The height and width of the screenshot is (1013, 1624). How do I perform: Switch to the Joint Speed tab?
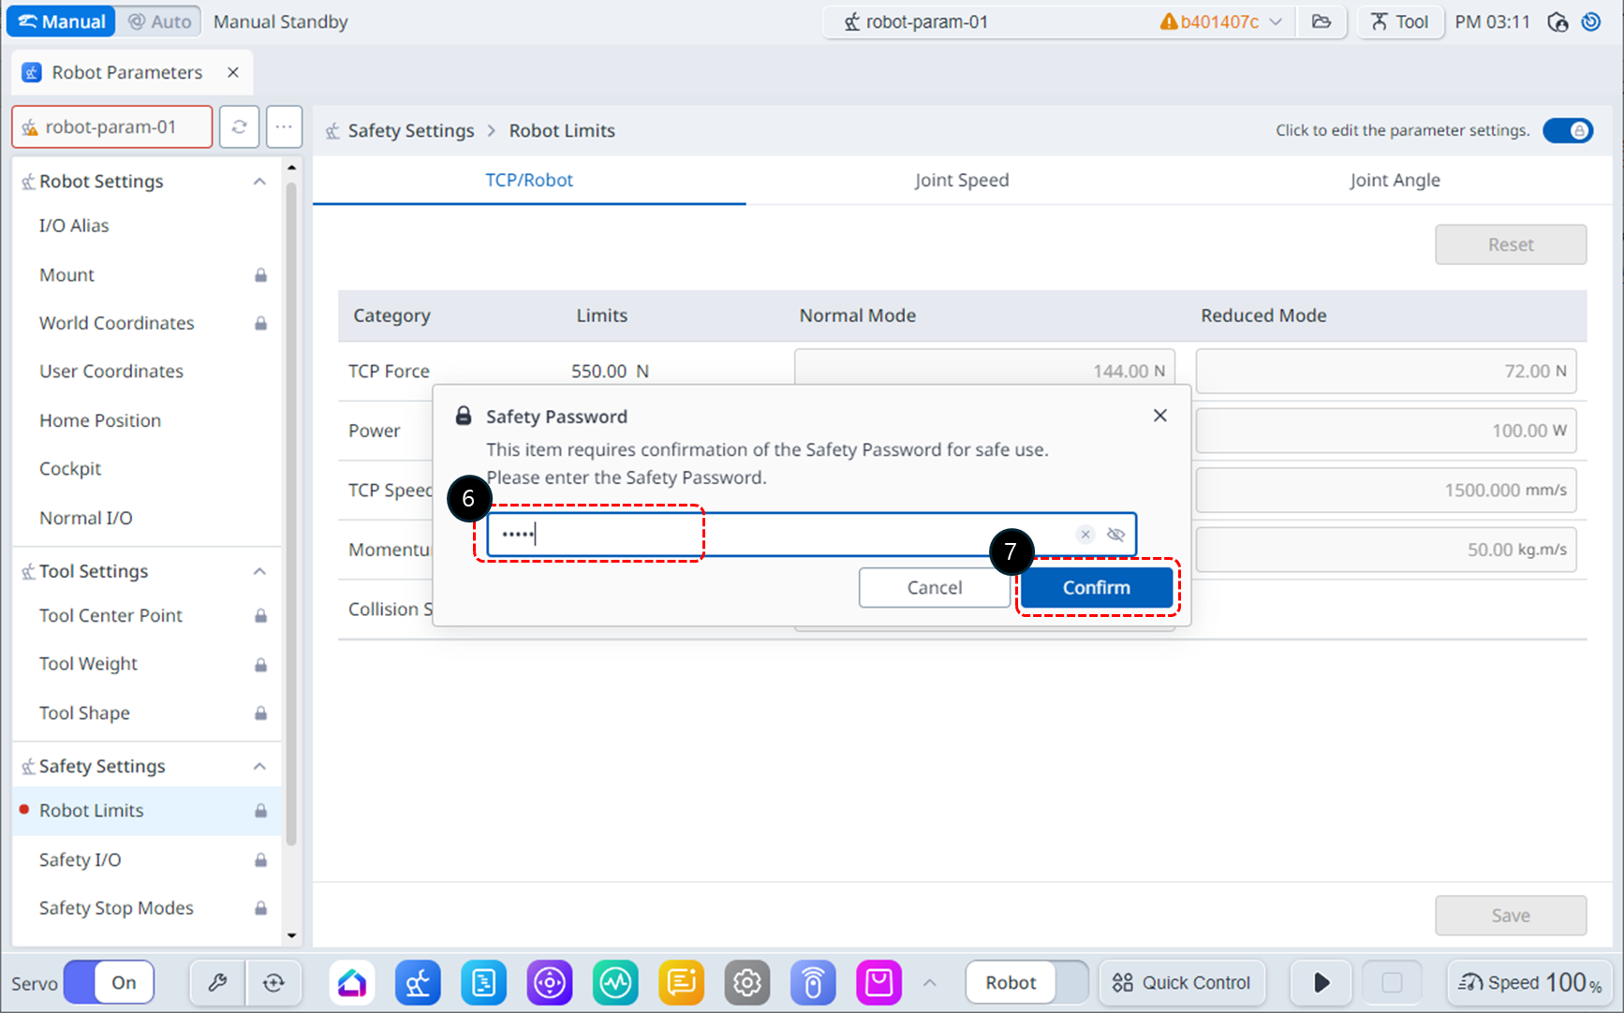(961, 180)
